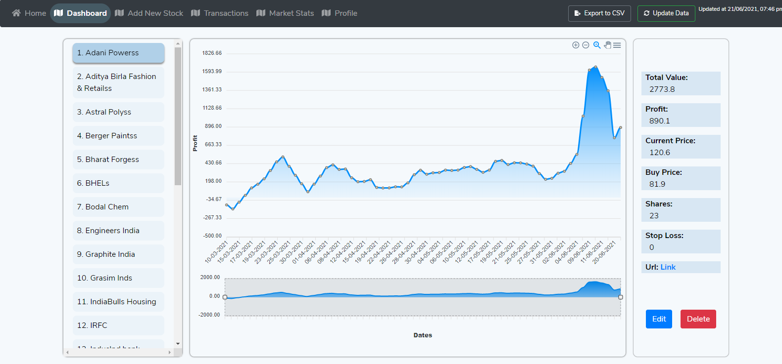Select Grasim Inds stock
This screenshot has height=364, width=782.
pyautogui.click(x=118, y=278)
